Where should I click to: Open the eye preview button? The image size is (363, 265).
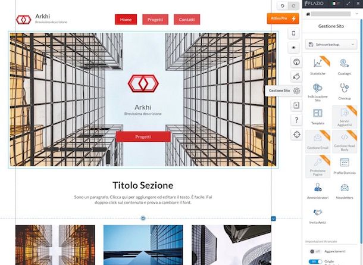[x=293, y=48]
